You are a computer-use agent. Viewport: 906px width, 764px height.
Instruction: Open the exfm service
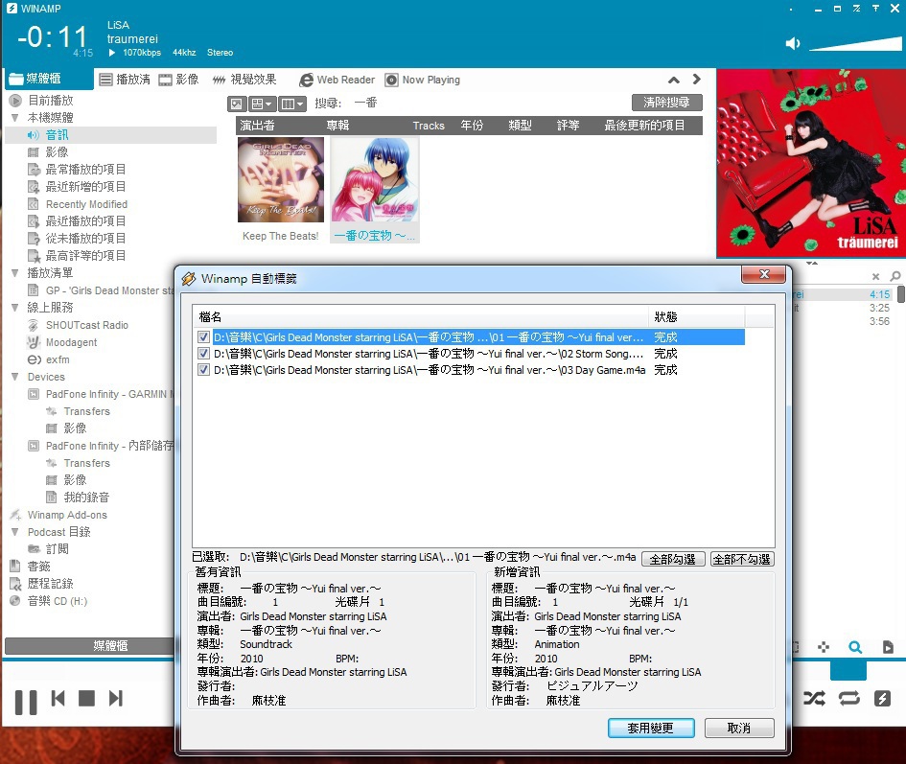(58, 360)
